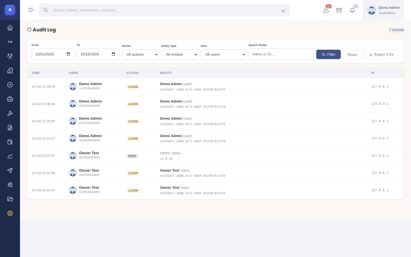The height and width of the screenshot is (257, 411).
Task: Click the Export CSV button
Action: tap(381, 55)
